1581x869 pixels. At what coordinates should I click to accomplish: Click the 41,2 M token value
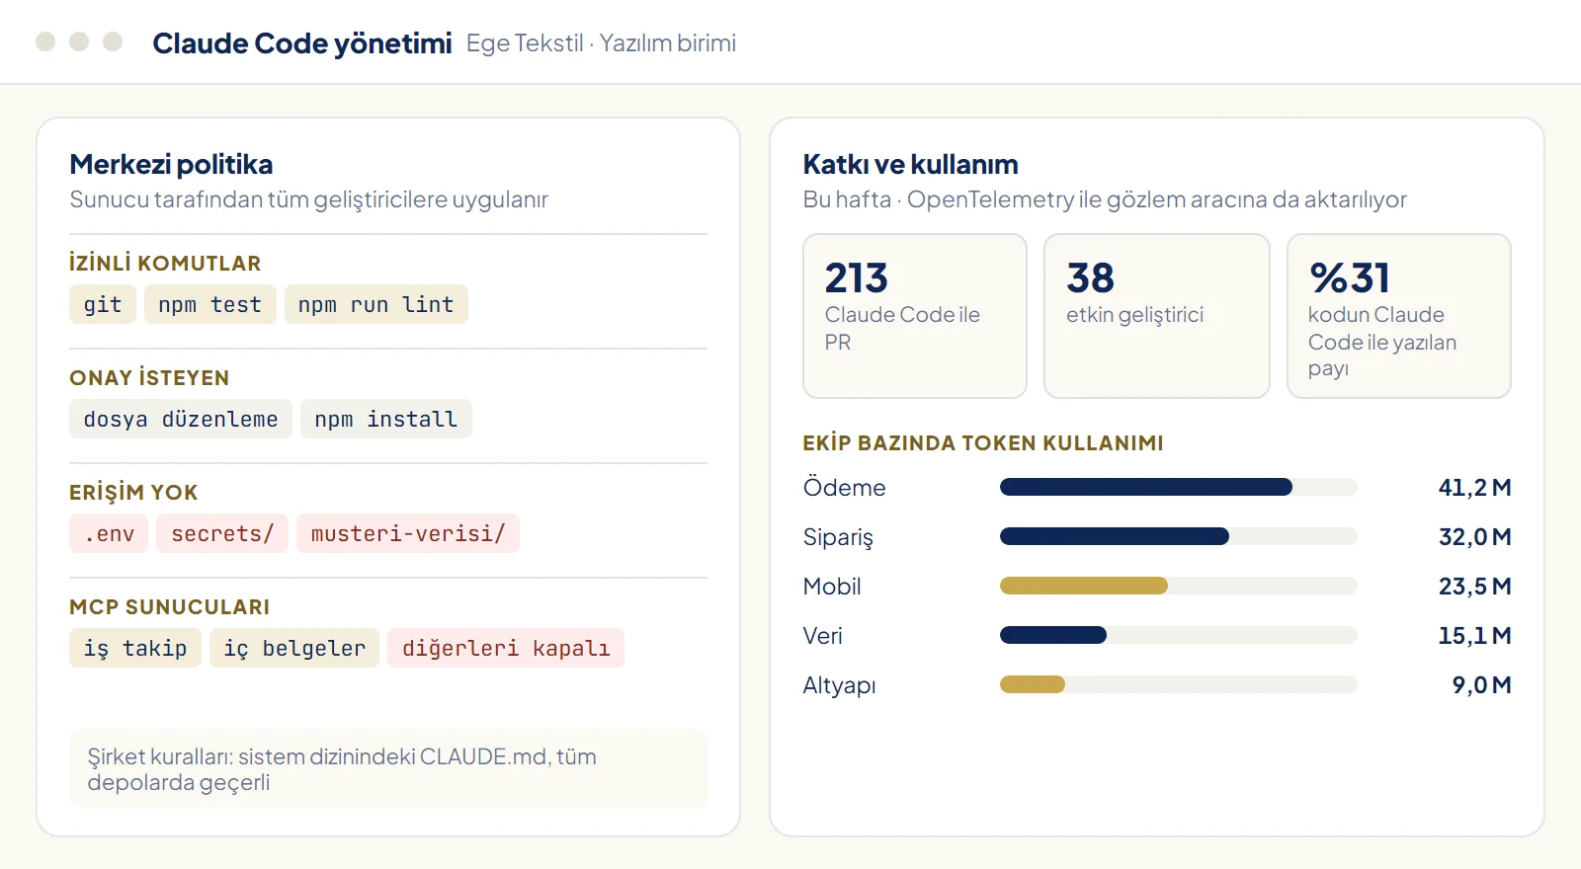[x=1474, y=487]
